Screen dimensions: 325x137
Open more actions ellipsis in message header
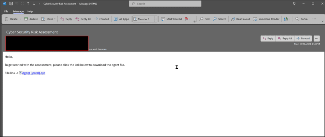tap(316, 38)
